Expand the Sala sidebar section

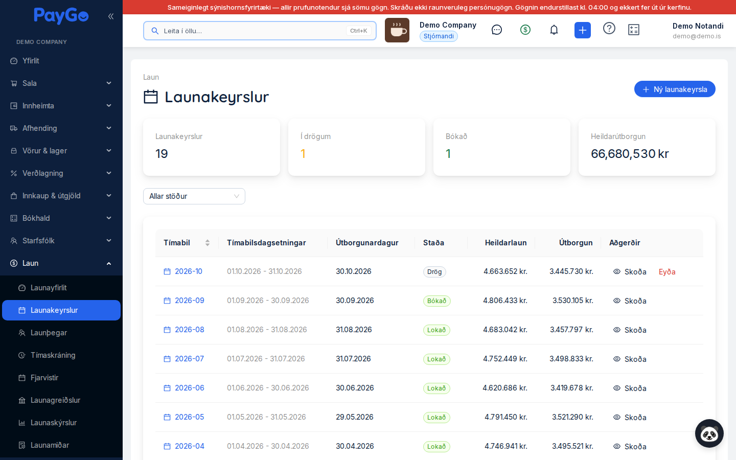click(61, 83)
